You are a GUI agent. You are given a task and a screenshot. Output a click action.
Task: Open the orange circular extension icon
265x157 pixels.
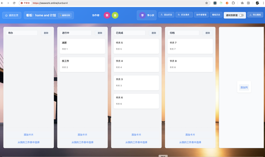[227, 3]
